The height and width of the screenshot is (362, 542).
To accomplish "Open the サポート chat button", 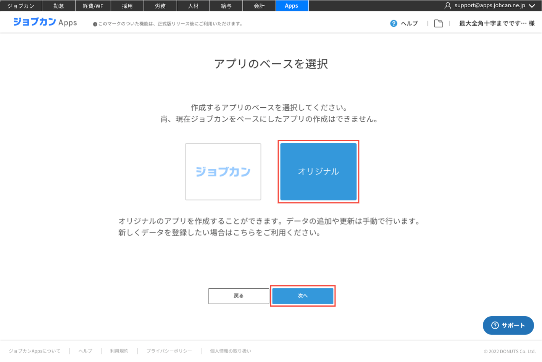I will tap(508, 325).
